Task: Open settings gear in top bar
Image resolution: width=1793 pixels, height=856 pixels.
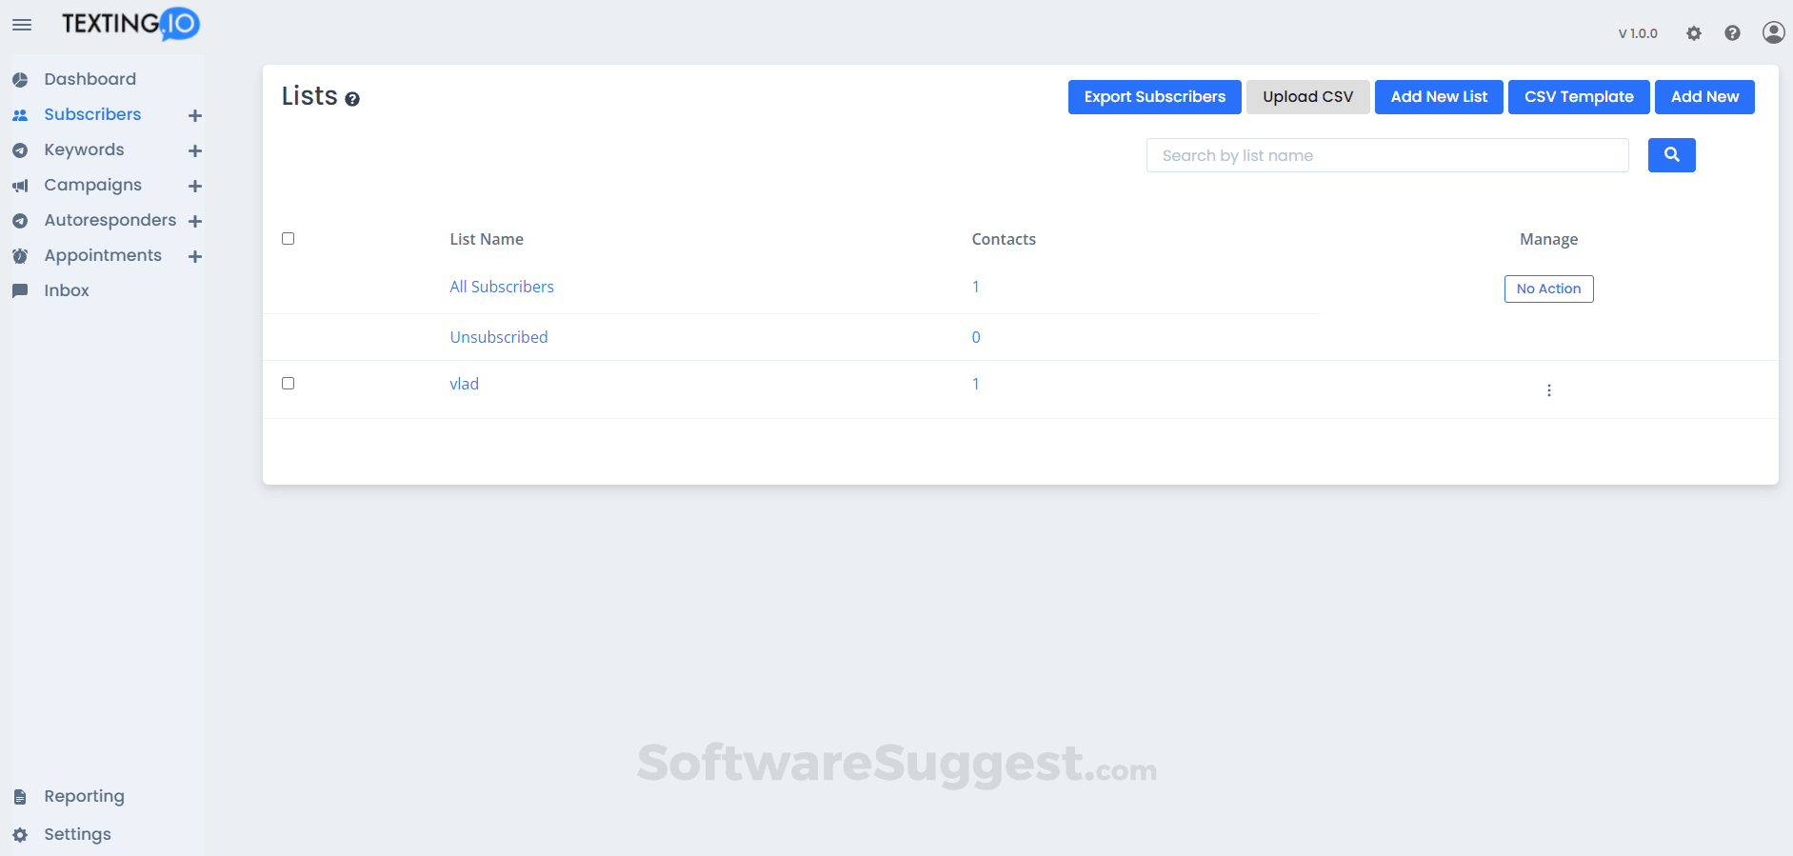Action: click(x=1694, y=33)
